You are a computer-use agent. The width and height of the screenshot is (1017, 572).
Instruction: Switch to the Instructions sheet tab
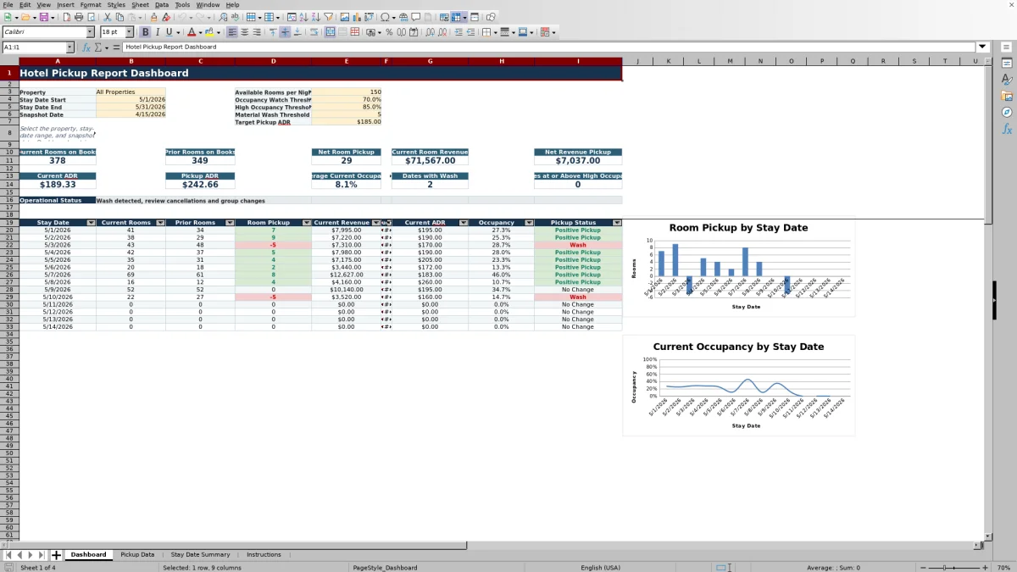coord(264,555)
